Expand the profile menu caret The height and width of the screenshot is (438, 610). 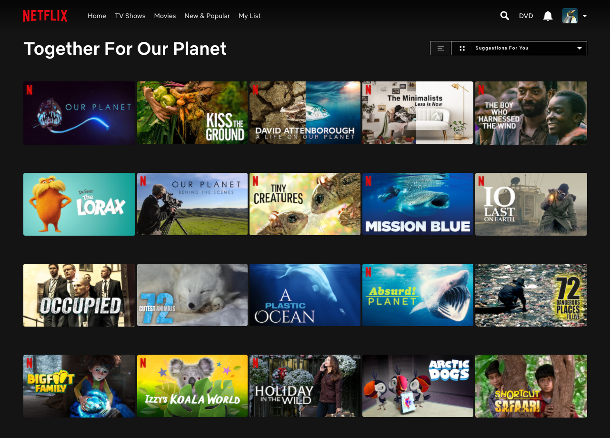[x=585, y=16]
